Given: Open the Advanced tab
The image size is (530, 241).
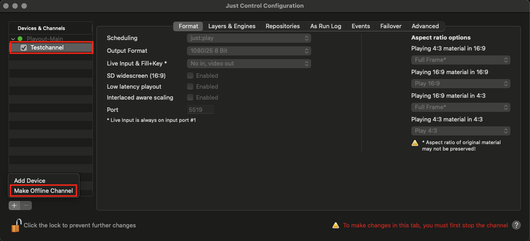Looking at the screenshot, I should coord(425,26).
